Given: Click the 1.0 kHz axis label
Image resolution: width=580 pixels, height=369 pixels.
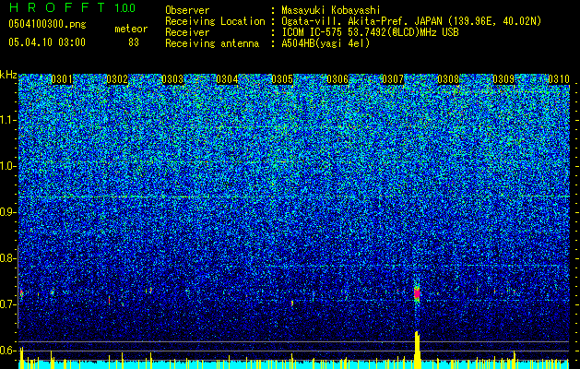Looking at the screenshot, I should point(7,166).
